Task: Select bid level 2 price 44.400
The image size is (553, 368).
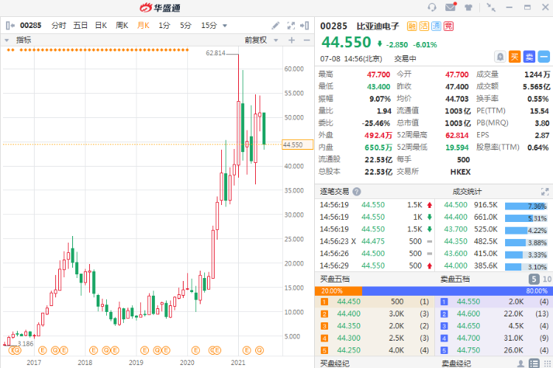Action: click(x=349, y=313)
